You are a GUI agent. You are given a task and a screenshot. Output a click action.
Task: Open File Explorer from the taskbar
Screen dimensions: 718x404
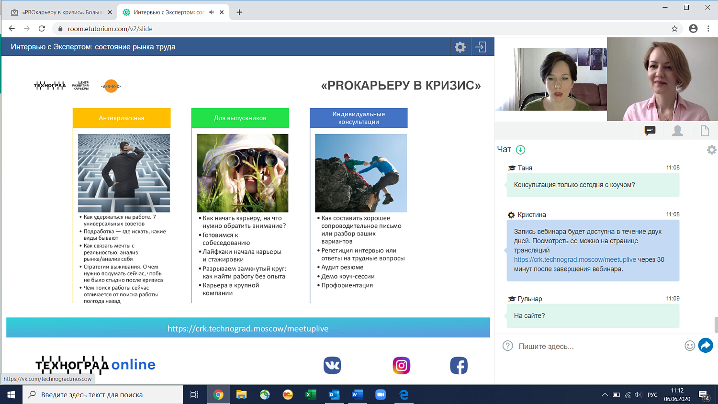pyautogui.click(x=241, y=394)
